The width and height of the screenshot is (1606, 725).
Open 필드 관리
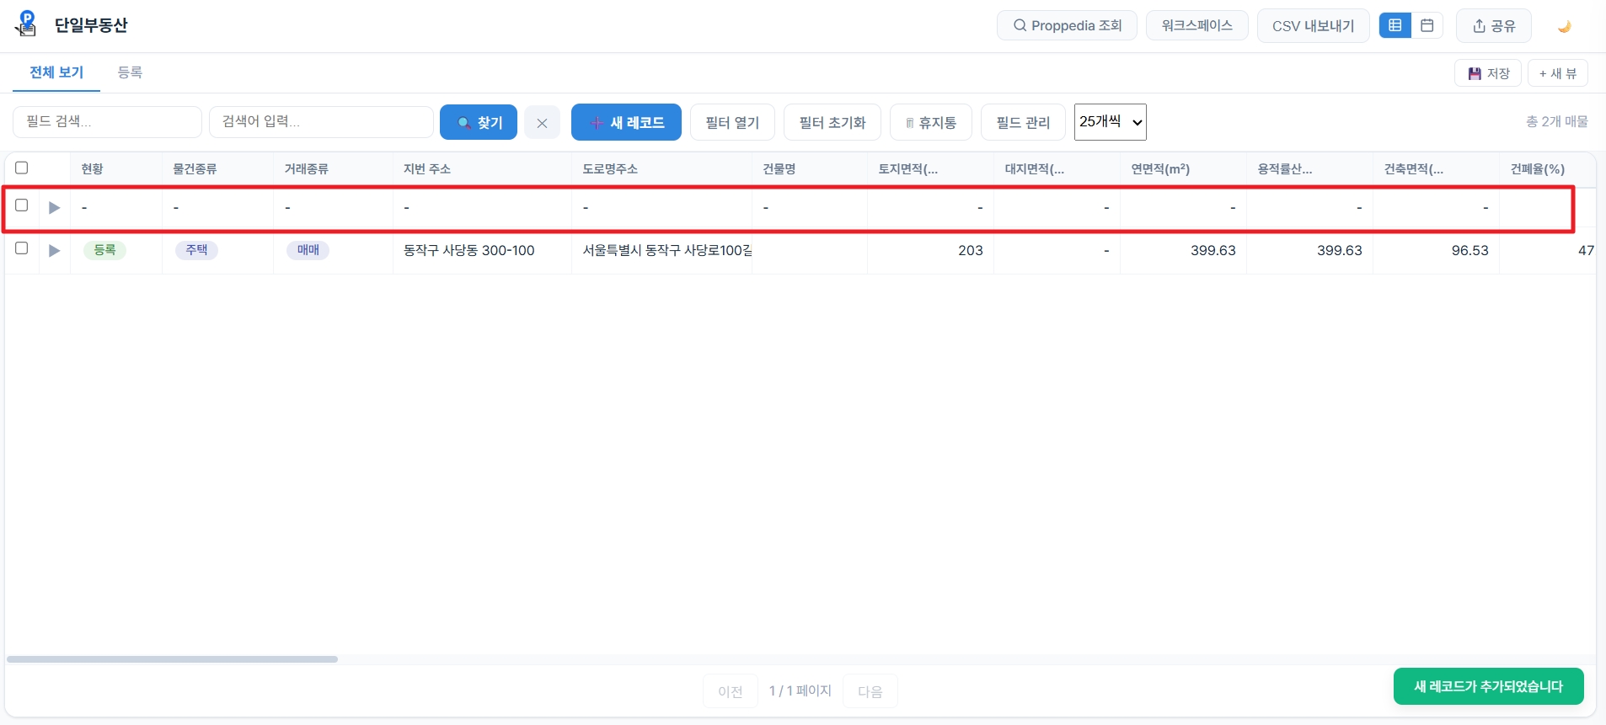[x=1023, y=122]
